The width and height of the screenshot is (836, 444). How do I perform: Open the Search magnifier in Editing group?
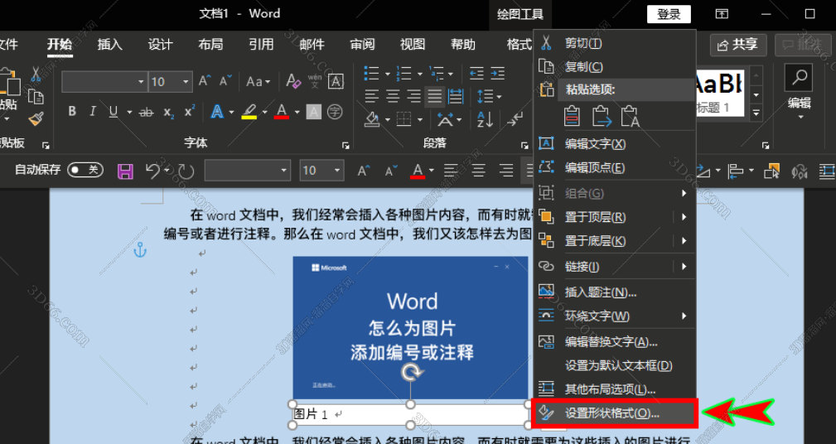pos(799,78)
